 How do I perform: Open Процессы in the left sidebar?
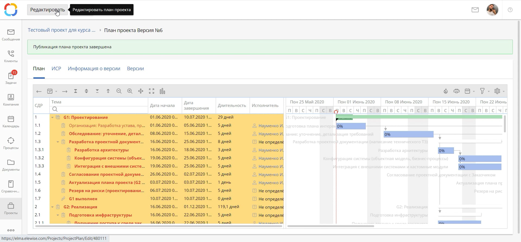click(x=11, y=143)
